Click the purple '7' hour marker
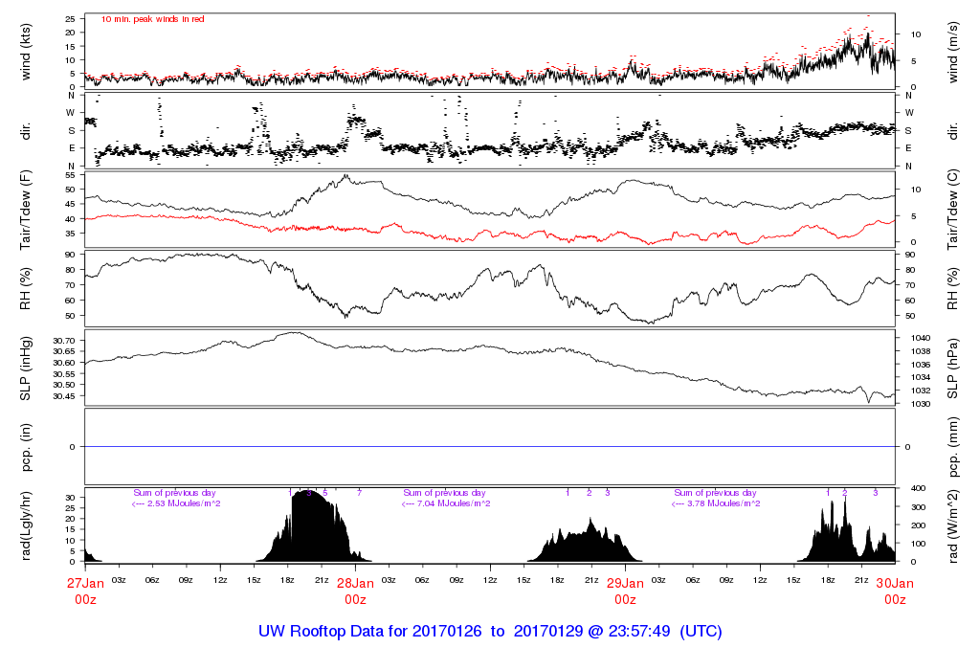This screenshot has width=980, height=670. (x=360, y=493)
